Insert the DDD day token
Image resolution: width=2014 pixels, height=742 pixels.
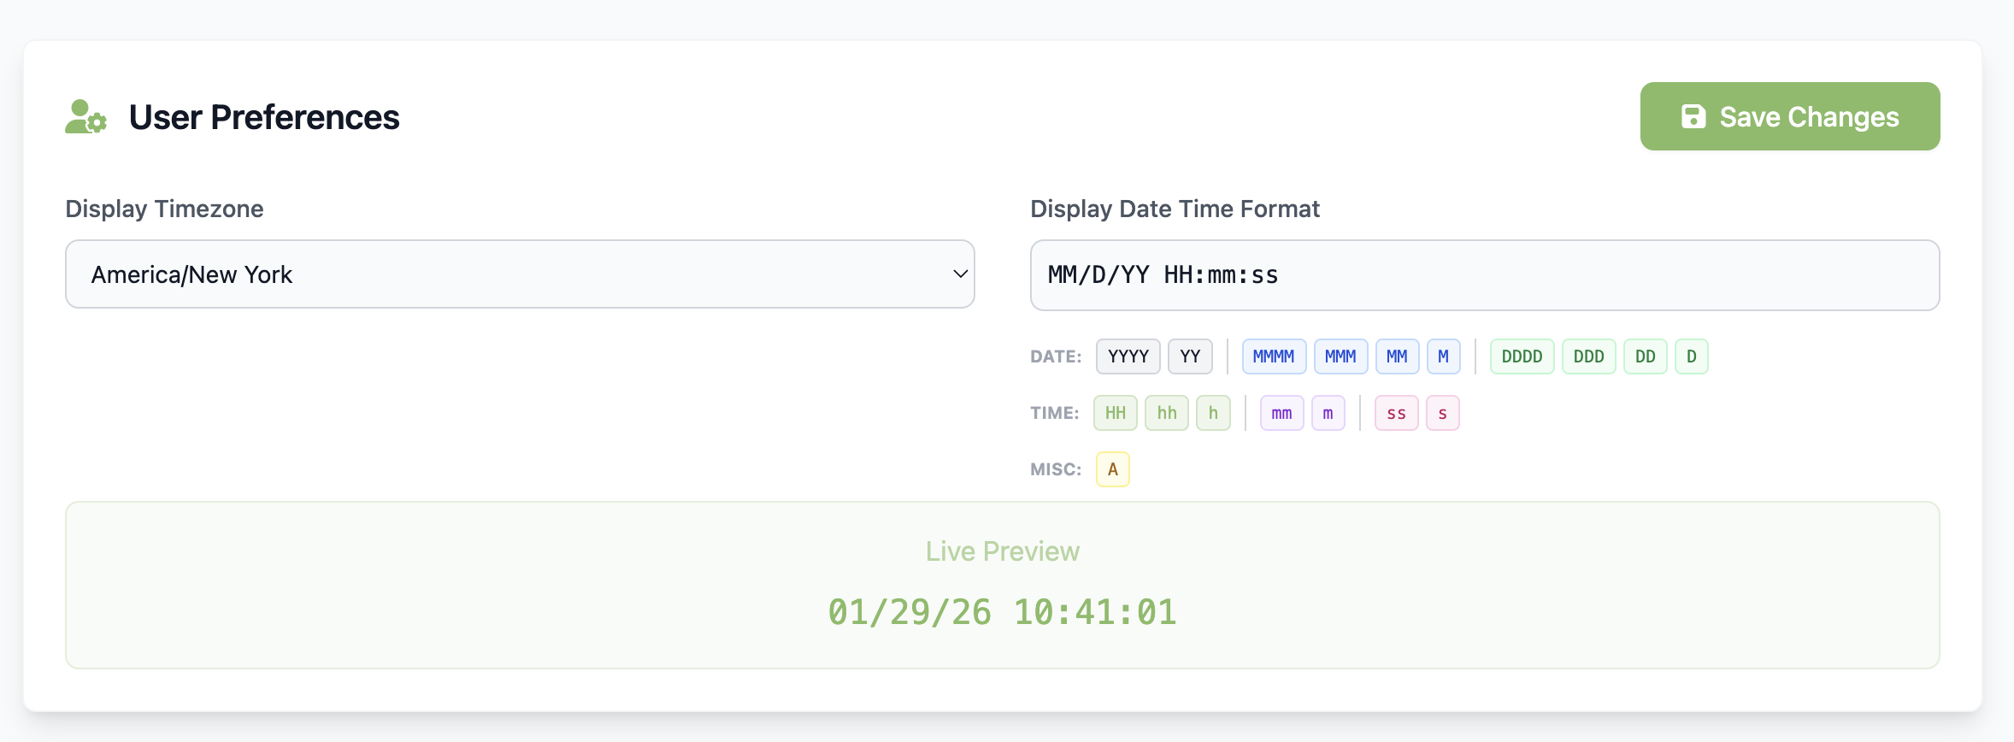point(1588,356)
